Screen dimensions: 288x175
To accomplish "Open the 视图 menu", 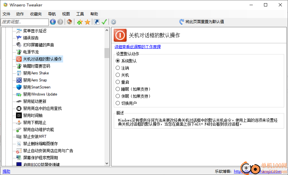I will (x=66, y=14).
